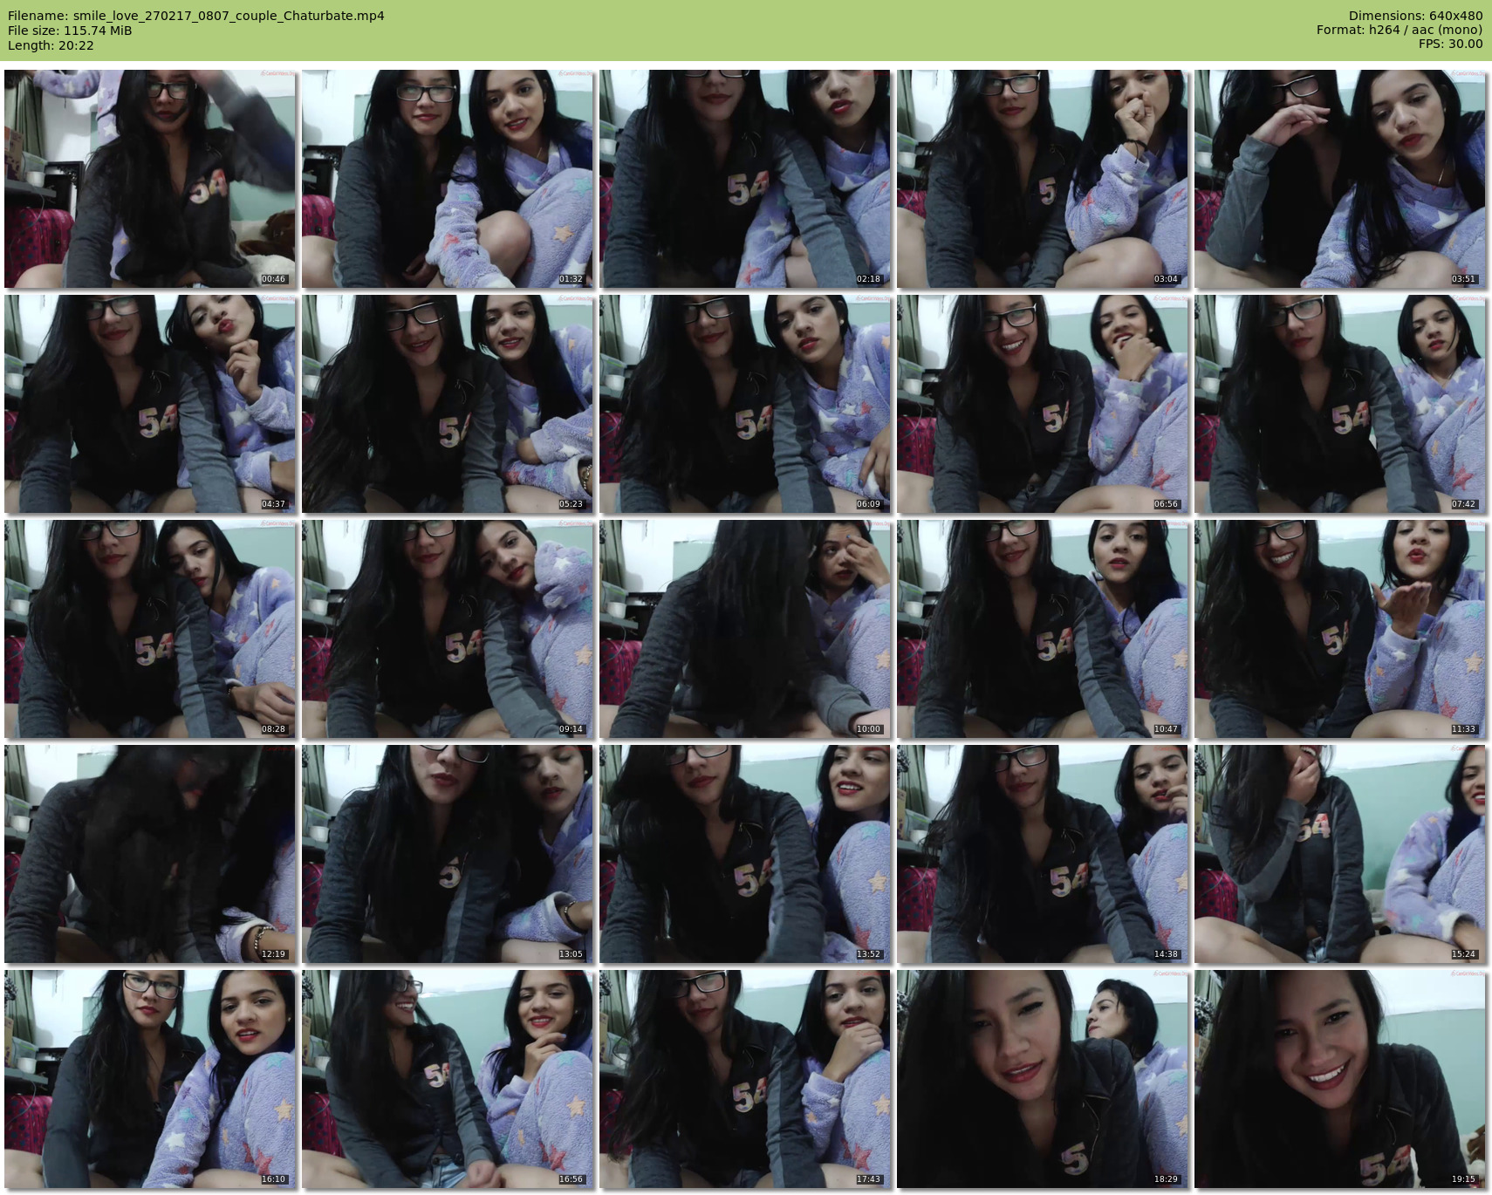Click the thumbnail timestamped 00:46
The height and width of the screenshot is (1195, 1492).
coord(150,179)
